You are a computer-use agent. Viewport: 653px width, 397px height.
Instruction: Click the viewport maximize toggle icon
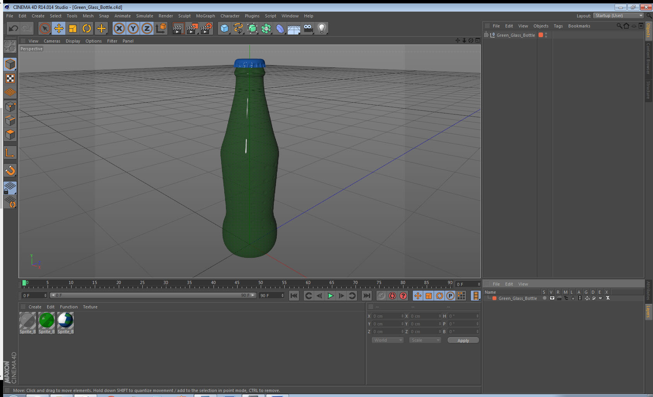pos(478,40)
